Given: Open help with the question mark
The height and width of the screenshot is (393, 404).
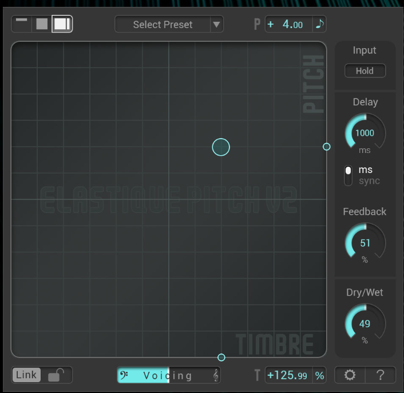Looking at the screenshot, I should tap(381, 375).
